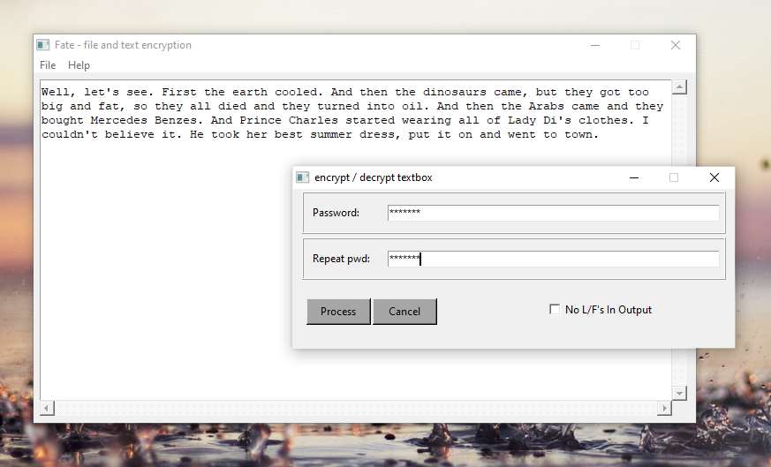Click the Process button
Viewport: 771px width, 467px height.
pyautogui.click(x=338, y=312)
